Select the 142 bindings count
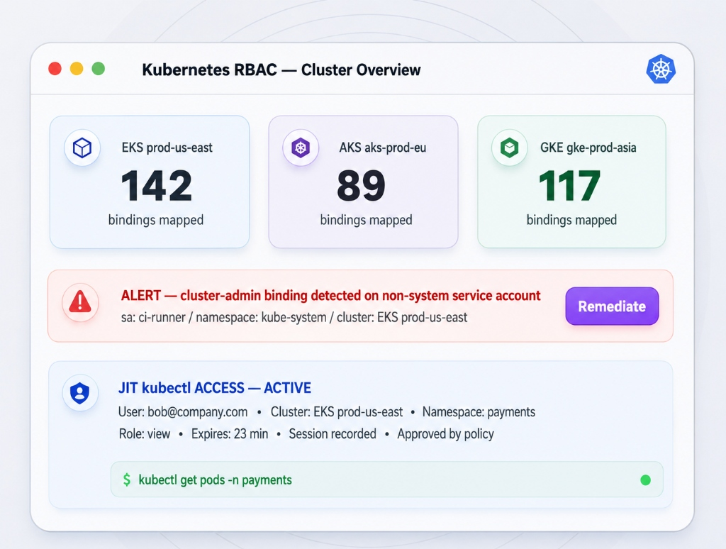The image size is (726, 549). (x=156, y=186)
